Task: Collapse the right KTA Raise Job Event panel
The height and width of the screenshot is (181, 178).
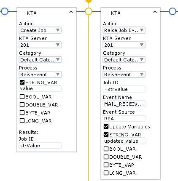Action: [155, 12]
